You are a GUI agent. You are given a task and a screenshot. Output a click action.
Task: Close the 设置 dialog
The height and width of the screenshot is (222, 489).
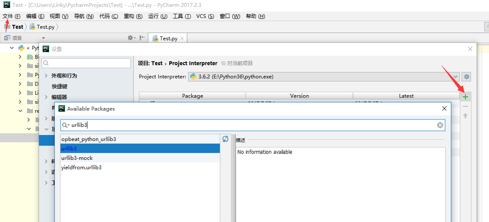click(x=470, y=49)
